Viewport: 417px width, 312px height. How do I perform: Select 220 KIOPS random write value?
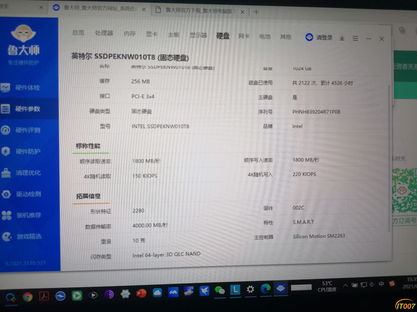coord(304,174)
